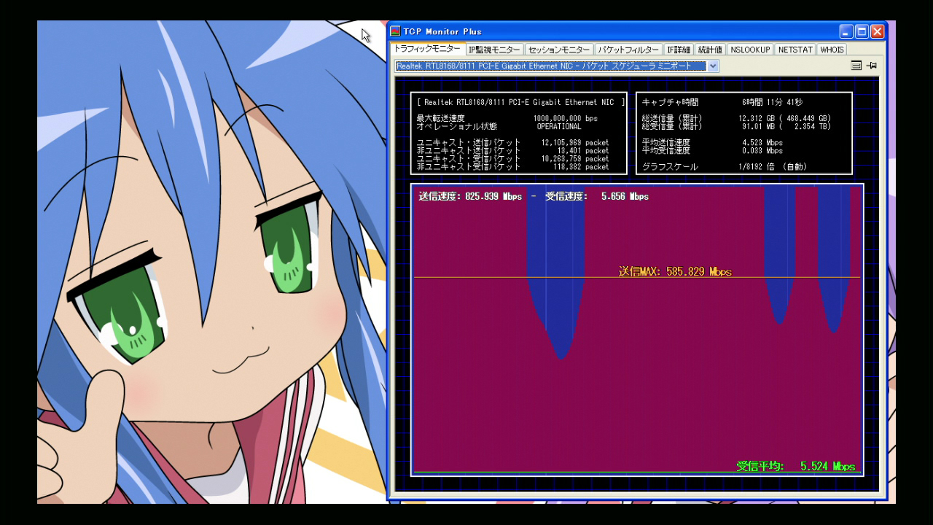
Task: Switch to the セッションモニター tab
Action: point(558,50)
